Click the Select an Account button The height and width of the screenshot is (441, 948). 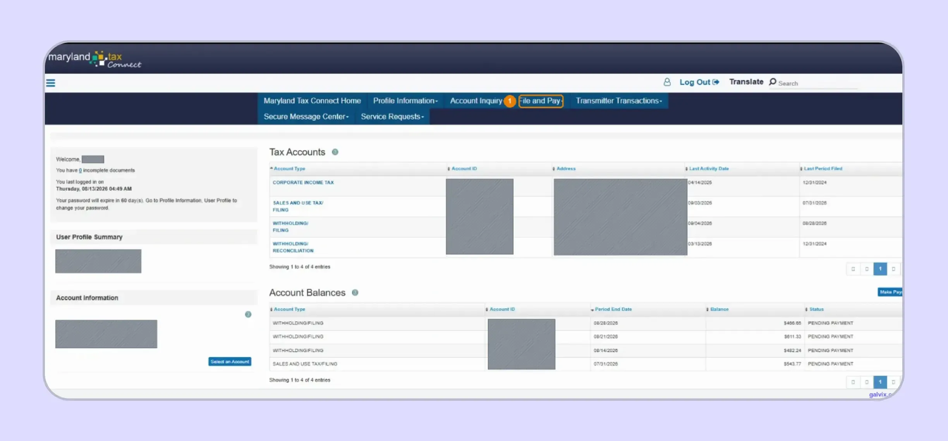(x=230, y=362)
